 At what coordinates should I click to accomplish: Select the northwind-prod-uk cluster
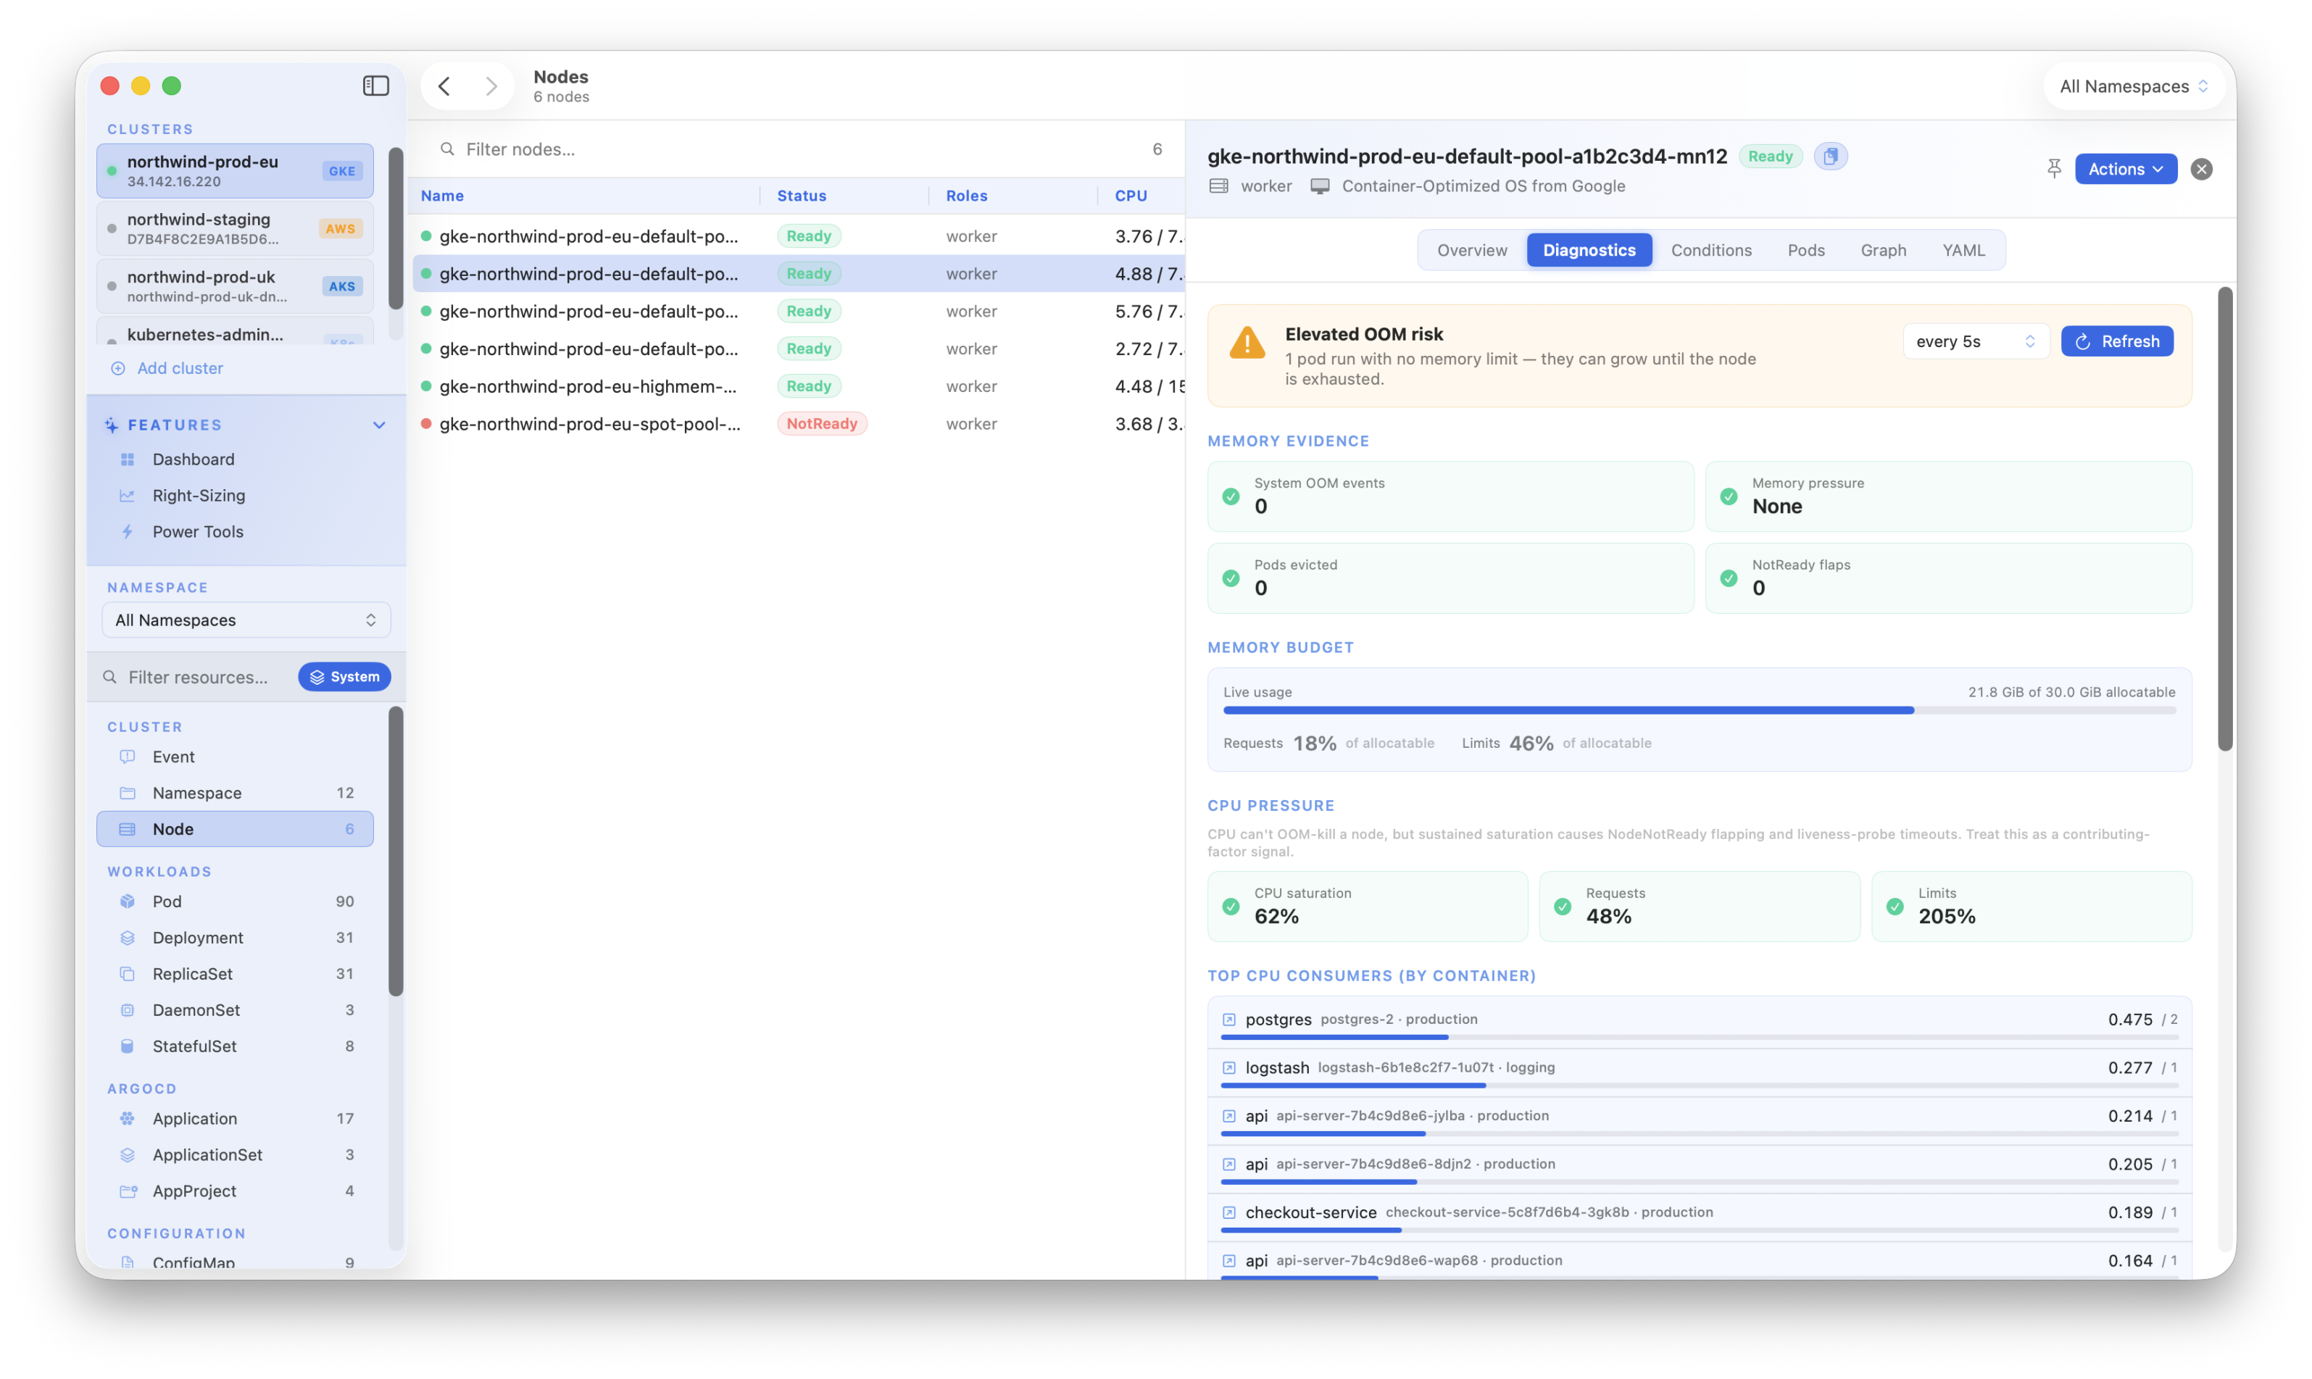235,286
